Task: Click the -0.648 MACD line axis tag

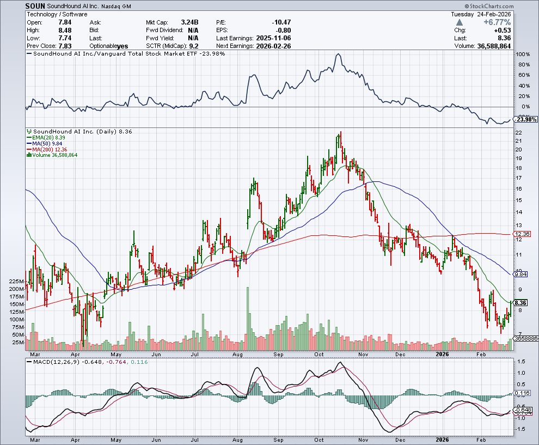Action: pos(523,410)
